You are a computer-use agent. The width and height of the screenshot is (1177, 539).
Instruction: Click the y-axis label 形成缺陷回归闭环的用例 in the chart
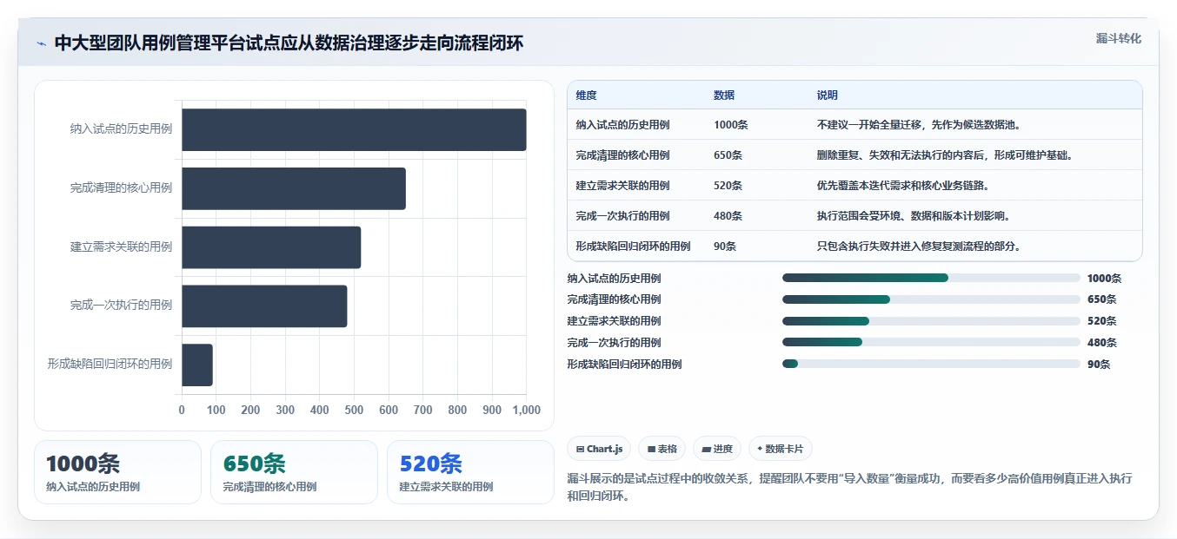pos(110,364)
